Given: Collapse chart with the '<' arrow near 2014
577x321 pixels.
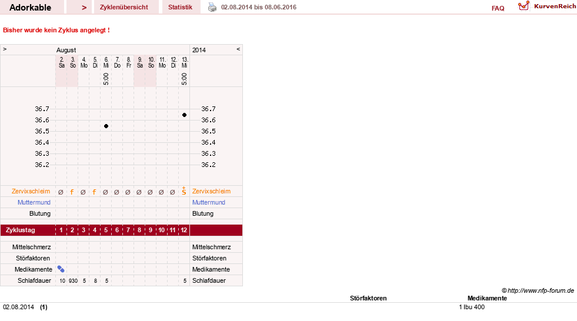Looking at the screenshot, I should (x=238, y=49).
